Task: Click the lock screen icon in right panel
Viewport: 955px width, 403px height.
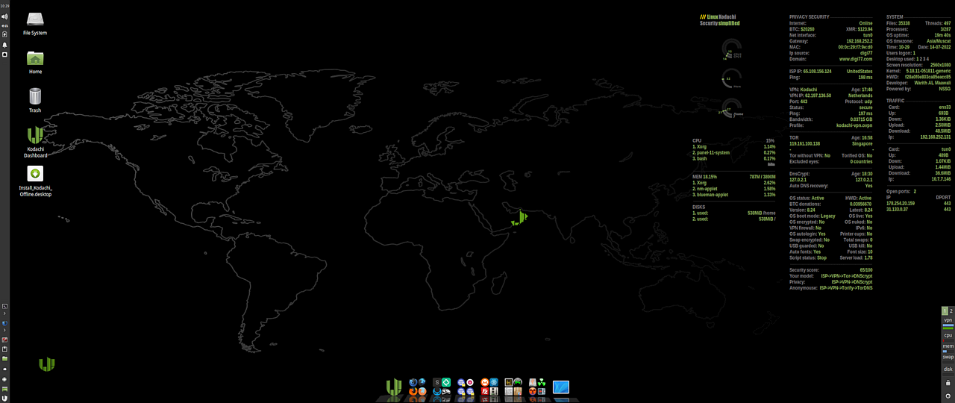Action: tap(948, 383)
